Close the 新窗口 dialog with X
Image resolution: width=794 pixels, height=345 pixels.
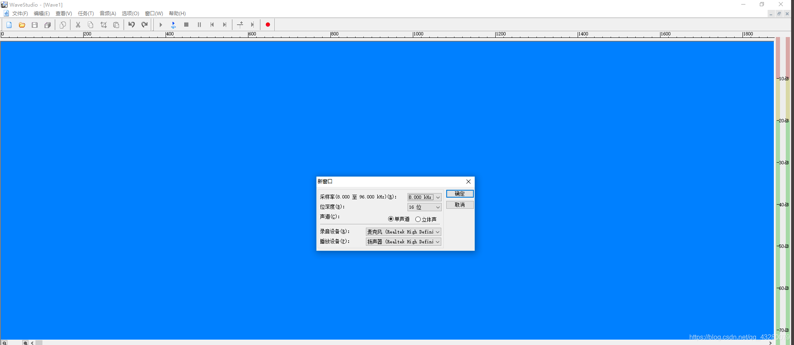pos(468,182)
